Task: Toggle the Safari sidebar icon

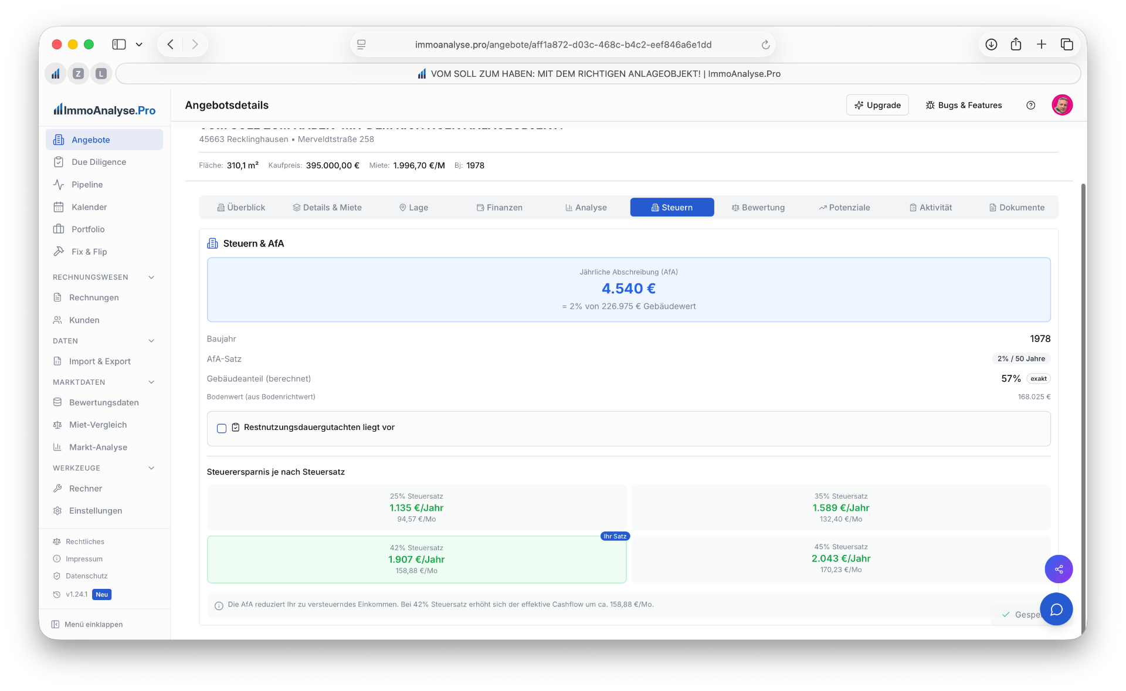Action: point(119,45)
